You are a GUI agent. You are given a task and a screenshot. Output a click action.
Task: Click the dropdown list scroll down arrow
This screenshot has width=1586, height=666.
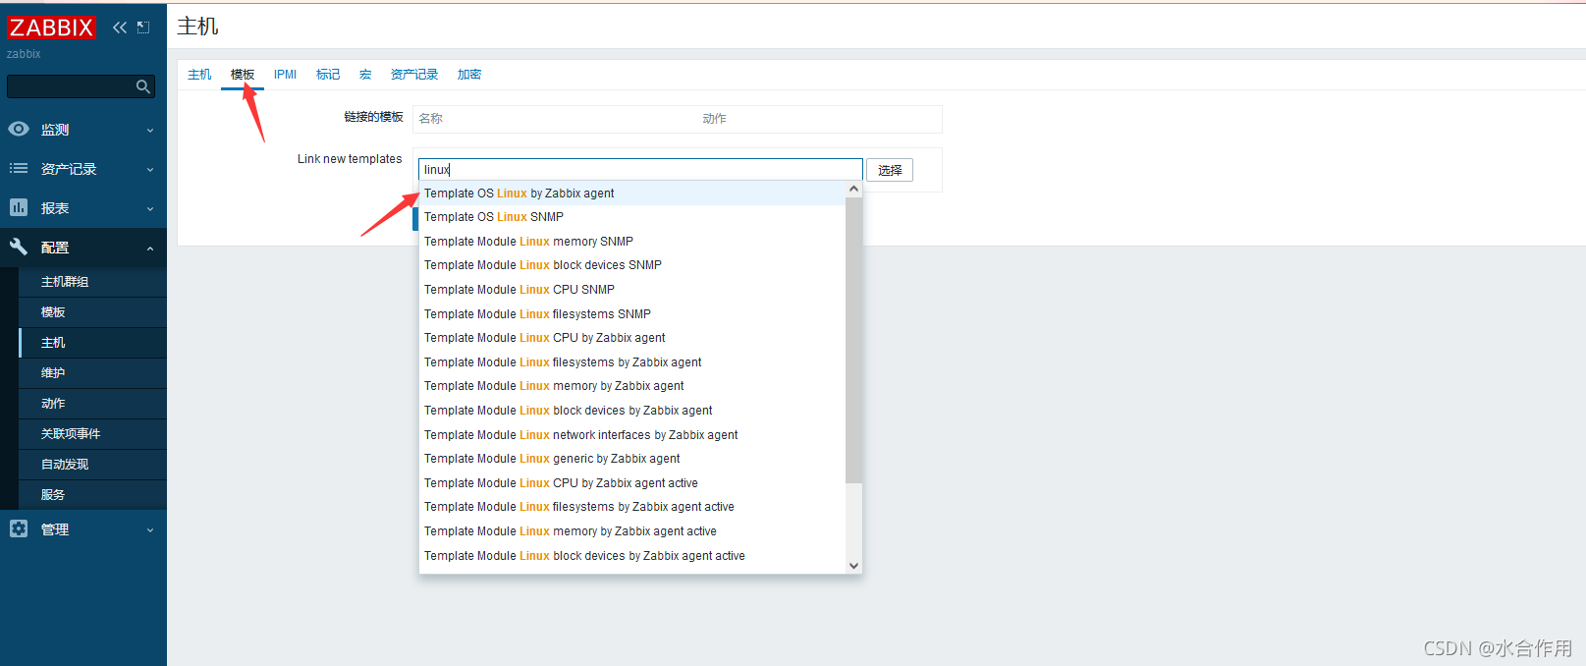click(853, 566)
